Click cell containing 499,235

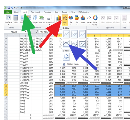(x=60, y=115)
